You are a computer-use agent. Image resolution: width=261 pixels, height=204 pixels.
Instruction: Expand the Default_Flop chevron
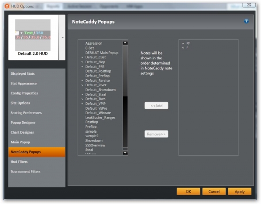(82, 62)
